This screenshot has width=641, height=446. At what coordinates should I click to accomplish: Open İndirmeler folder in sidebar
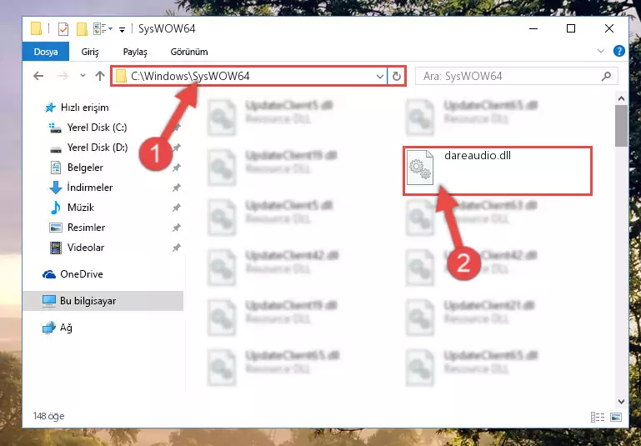click(90, 188)
